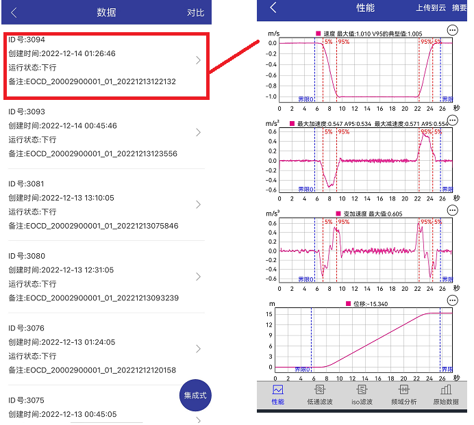Viewport: 474px width, 425px height.
Task: Select 创建时间:2022-12-14 00:45:46
Action: pos(62,126)
